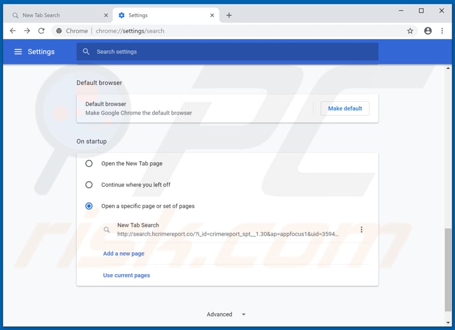Click the magnifier icon in Search settings
This screenshot has width=455, height=330.
pos(86,52)
